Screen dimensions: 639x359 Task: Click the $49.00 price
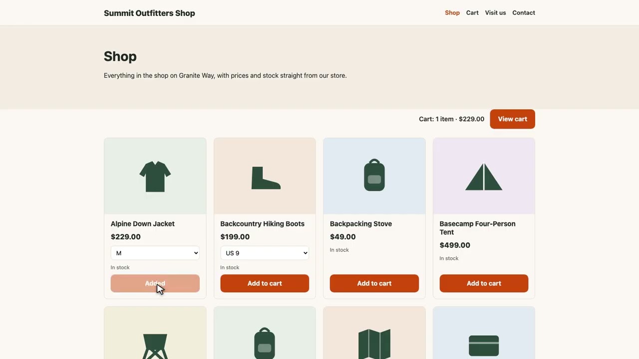coord(343,237)
